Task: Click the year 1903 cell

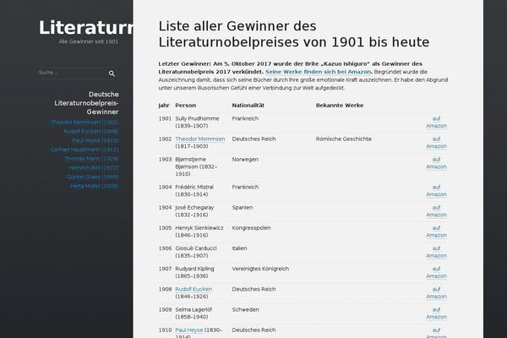Action: tap(165, 160)
